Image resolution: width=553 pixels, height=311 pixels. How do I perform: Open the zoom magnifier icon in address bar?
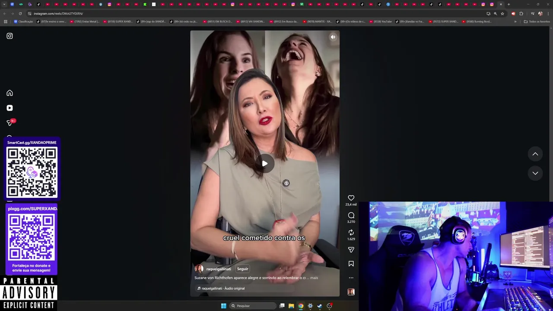(495, 13)
